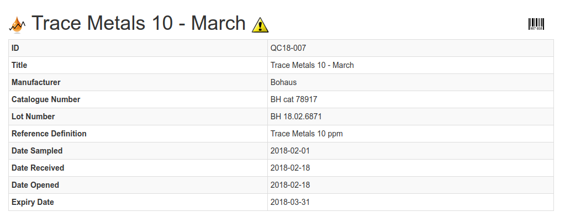Screen dimensions: 570x222
Task: Click the Manufacturer row label
Action: tap(36, 82)
